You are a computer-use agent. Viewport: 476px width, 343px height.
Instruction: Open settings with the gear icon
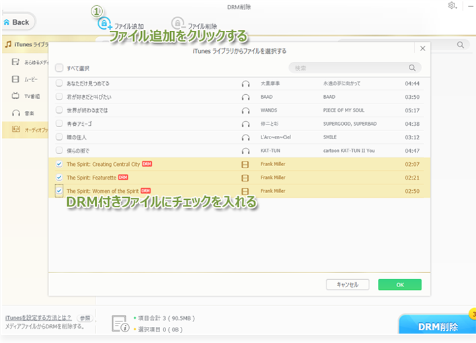point(452,6)
